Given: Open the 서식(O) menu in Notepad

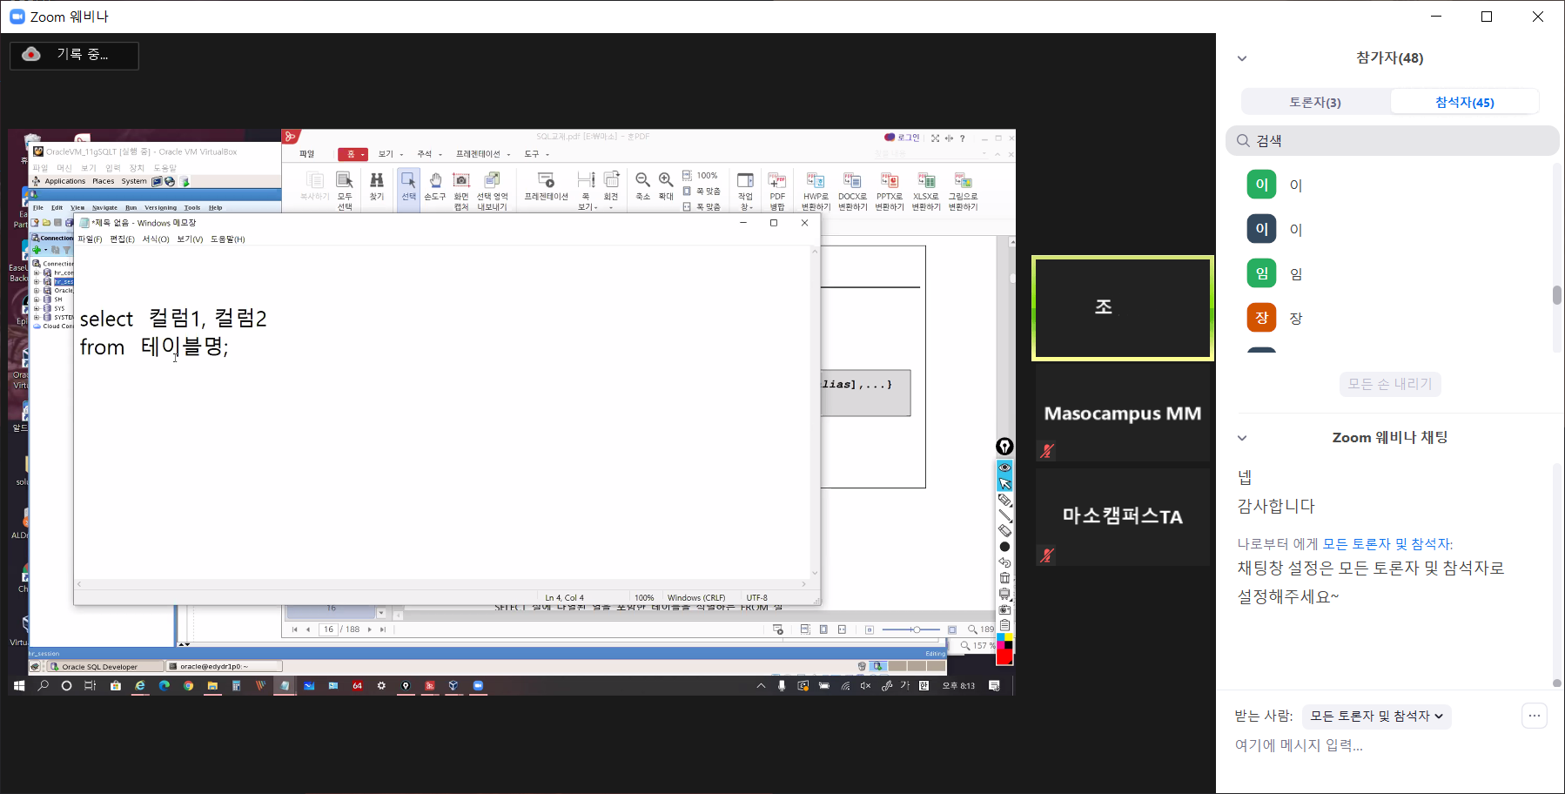Looking at the screenshot, I should coord(156,239).
